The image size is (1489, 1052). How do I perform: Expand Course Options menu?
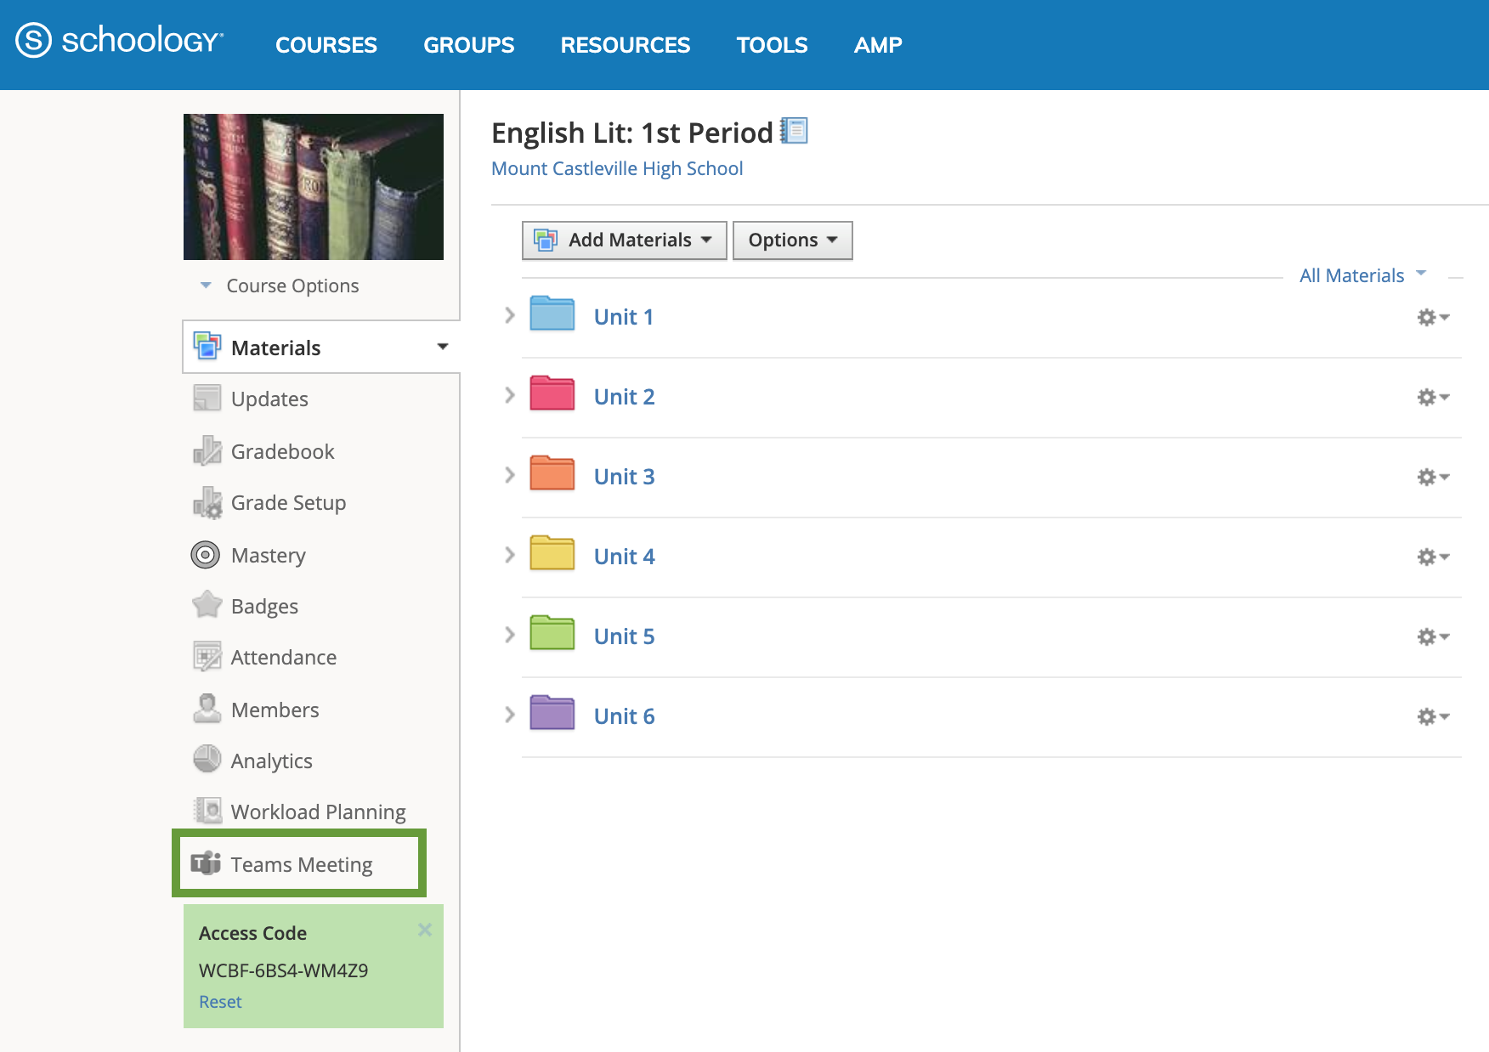(280, 286)
